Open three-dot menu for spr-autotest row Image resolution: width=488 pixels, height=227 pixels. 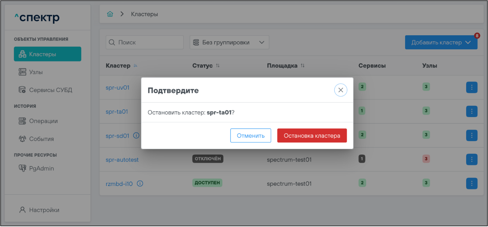tap(471, 159)
